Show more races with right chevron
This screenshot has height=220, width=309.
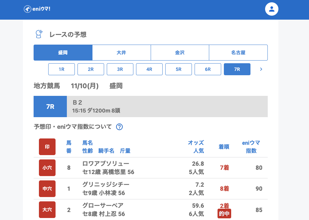point(261,69)
